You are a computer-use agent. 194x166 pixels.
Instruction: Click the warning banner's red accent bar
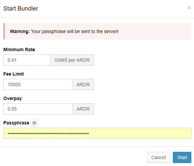[4, 31]
